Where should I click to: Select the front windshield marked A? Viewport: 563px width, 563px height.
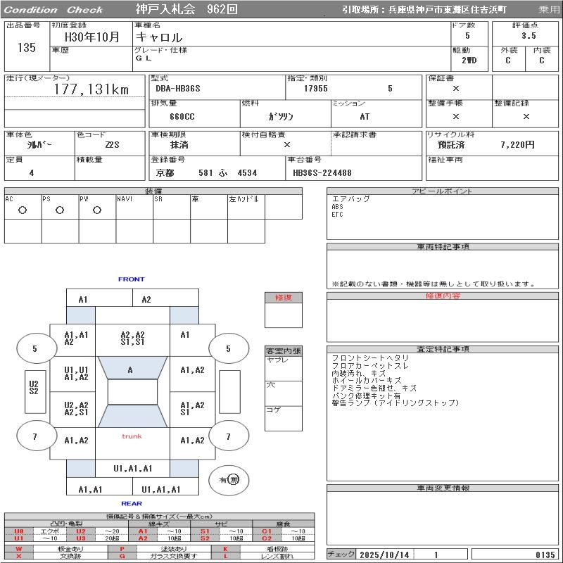pos(132,369)
